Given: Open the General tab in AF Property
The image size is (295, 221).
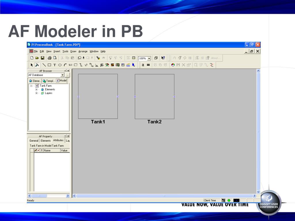Looking at the screenshot, I should (x=34, y=140).
